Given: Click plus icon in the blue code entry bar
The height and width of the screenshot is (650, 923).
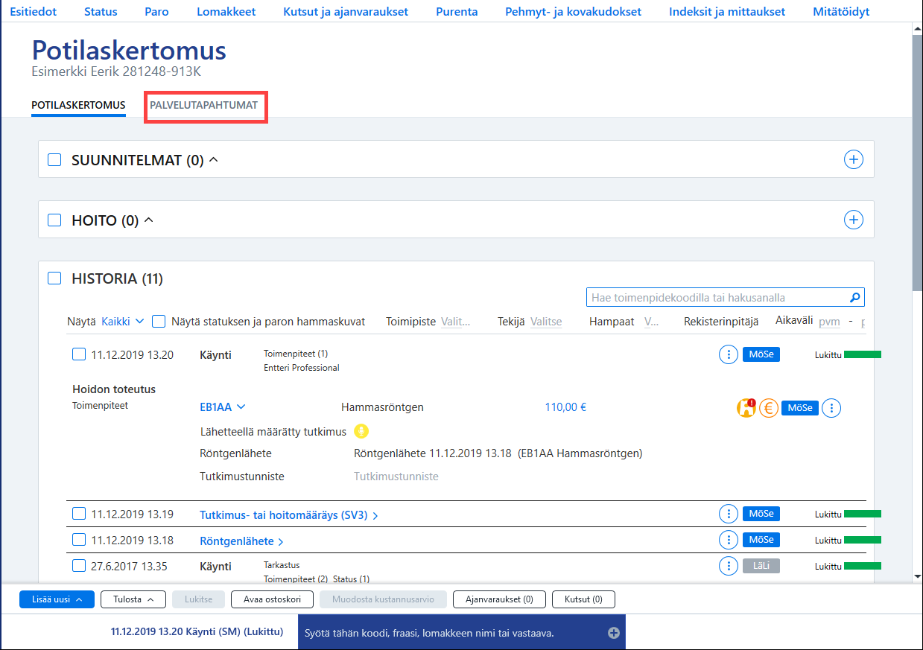Looking at the screenshot, I should coord(614,633).
